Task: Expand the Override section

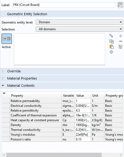Action: tap(3, 71)
